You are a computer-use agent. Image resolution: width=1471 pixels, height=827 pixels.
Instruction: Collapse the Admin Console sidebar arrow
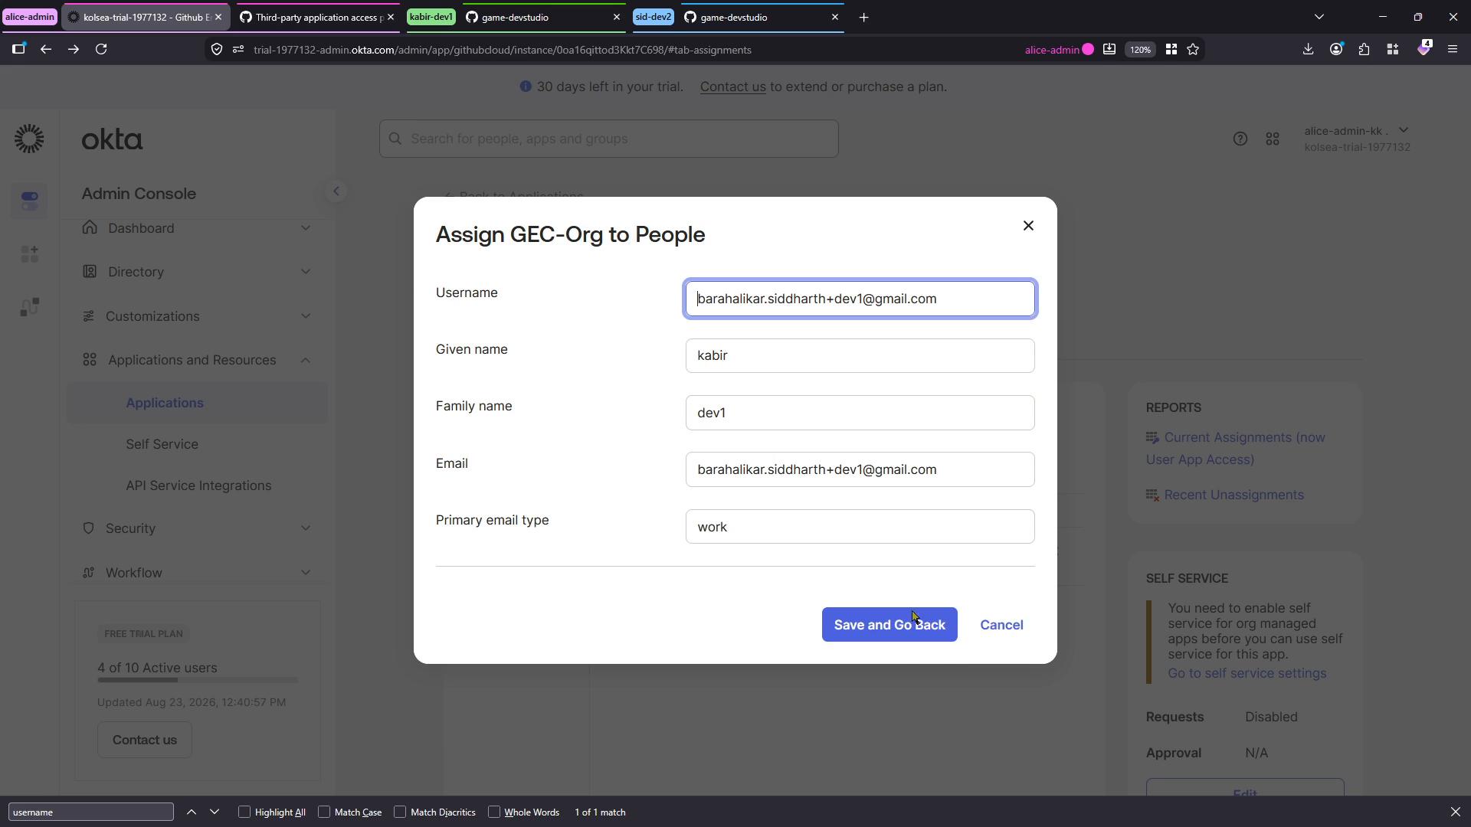[x=336, y=191]
